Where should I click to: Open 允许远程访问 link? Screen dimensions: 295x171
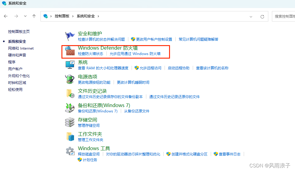[x=150, y=68]
